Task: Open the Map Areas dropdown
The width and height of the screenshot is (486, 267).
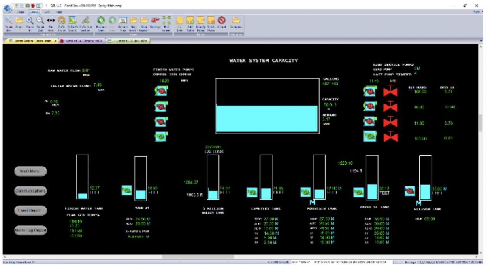Action: click(134, 22)
